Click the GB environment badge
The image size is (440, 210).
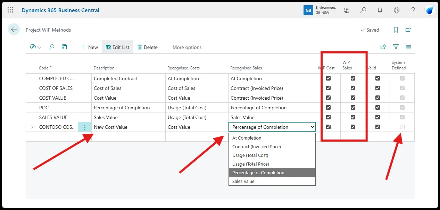click(308, 10)
